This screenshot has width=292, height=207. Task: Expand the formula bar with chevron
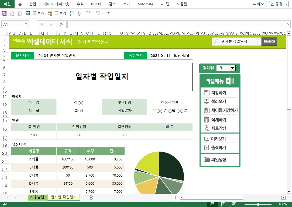288,24
